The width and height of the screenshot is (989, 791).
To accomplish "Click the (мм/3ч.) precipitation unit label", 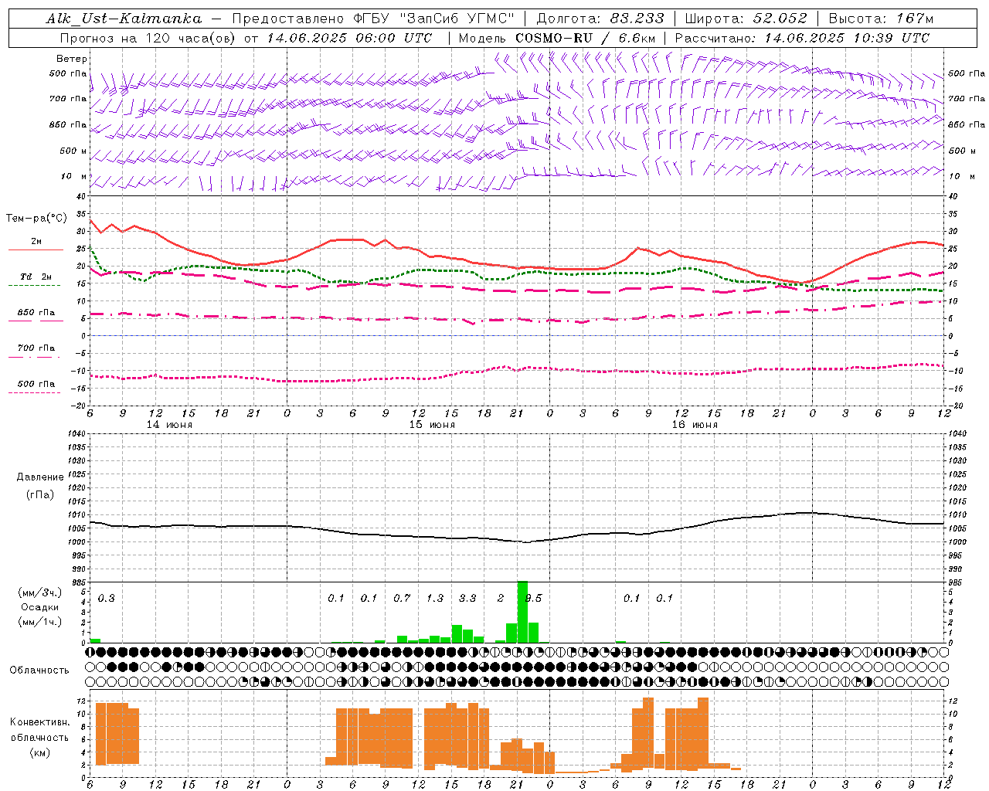I will tap(39, 592).
